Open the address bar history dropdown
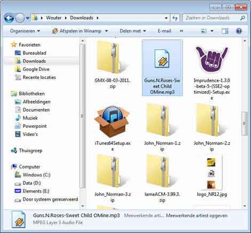Screen dimensions: 251x233 pyautogui.click(x=166, y=18)
